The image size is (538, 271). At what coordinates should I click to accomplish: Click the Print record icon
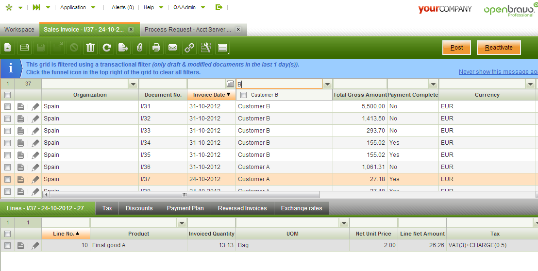(156, 48)
